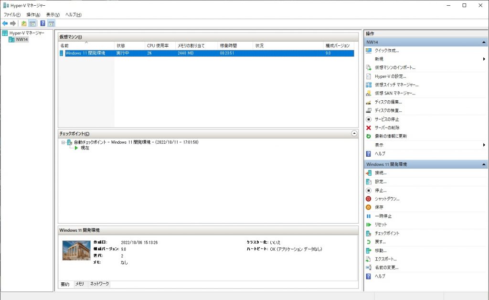Collapse the チェックポイント pane with its round button
Image resolution: width=489 pixels, height=300 pixels.
click(x=354, y=133)
